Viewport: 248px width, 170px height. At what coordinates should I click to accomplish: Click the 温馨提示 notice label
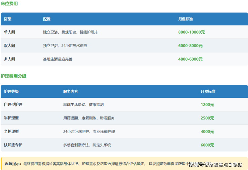point(13,164)
